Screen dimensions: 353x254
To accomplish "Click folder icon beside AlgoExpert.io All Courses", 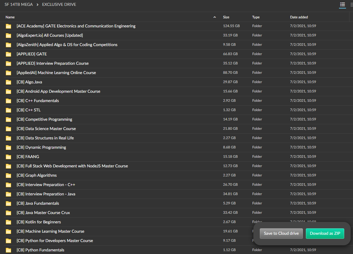I will (x=8, y=36).
